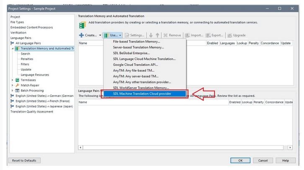Image resolution: width=304 pixels, height=170 pixels.
Task: Click the Termbases icon
Action: coord(17,80)
